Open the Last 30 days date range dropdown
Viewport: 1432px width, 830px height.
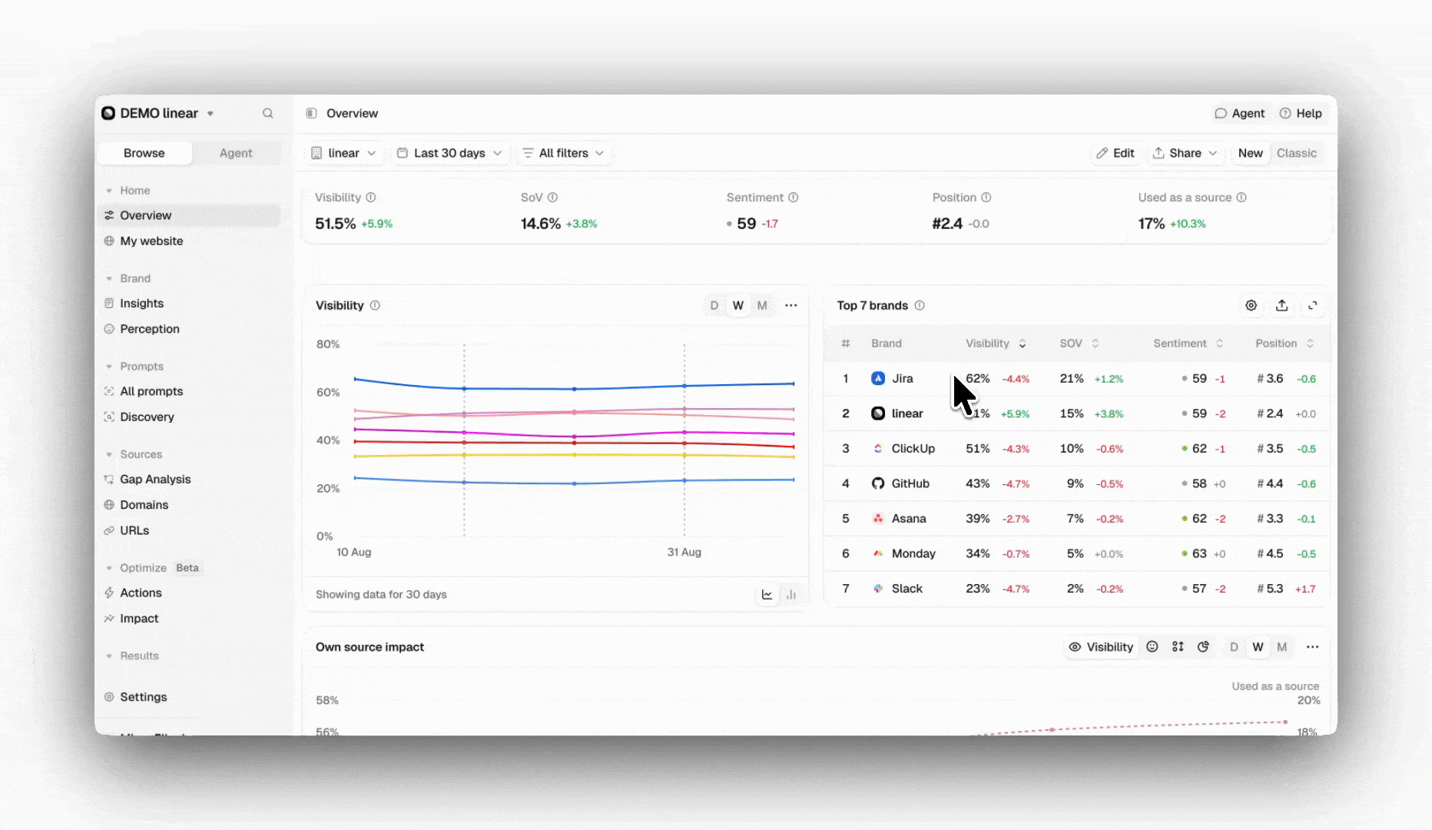click(449, 153)
